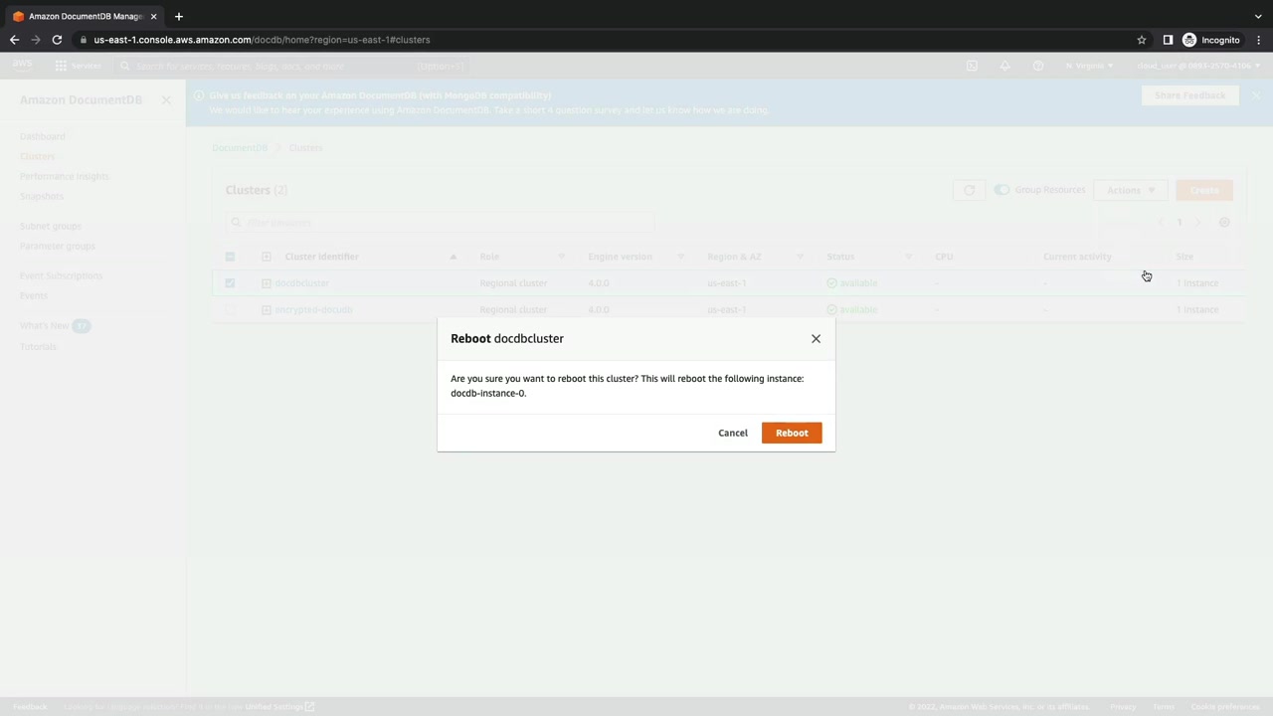The height and width of the screenshot is (716, 1273).
Task: Open the tab search chevron
Action: [x=1258, y=16]
